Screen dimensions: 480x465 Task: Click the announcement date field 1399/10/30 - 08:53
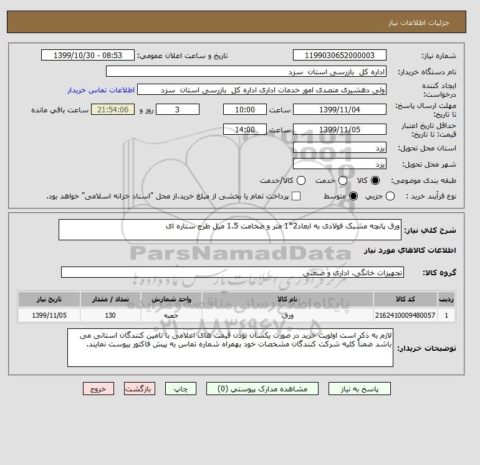(x=88, y=55)
